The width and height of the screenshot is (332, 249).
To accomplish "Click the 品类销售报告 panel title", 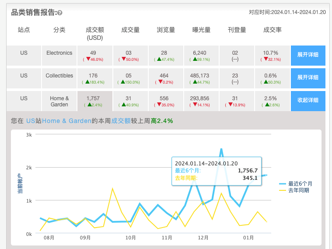I will coord(34,13).
